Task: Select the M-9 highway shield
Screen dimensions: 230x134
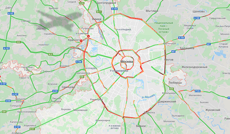Action: [51, 54]
